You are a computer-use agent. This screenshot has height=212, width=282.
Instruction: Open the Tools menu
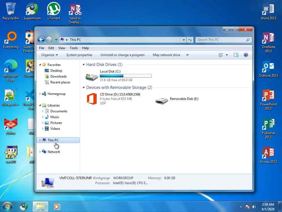pos(74,48)
